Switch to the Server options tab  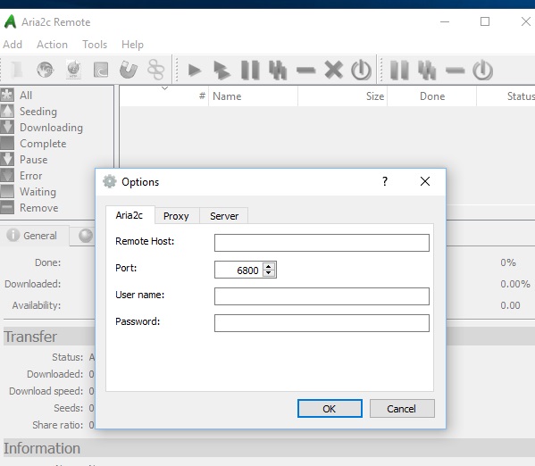click(224, 216)
